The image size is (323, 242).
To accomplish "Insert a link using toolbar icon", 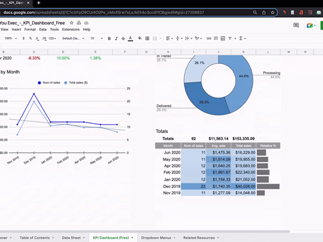I will (x=209, y=38).
